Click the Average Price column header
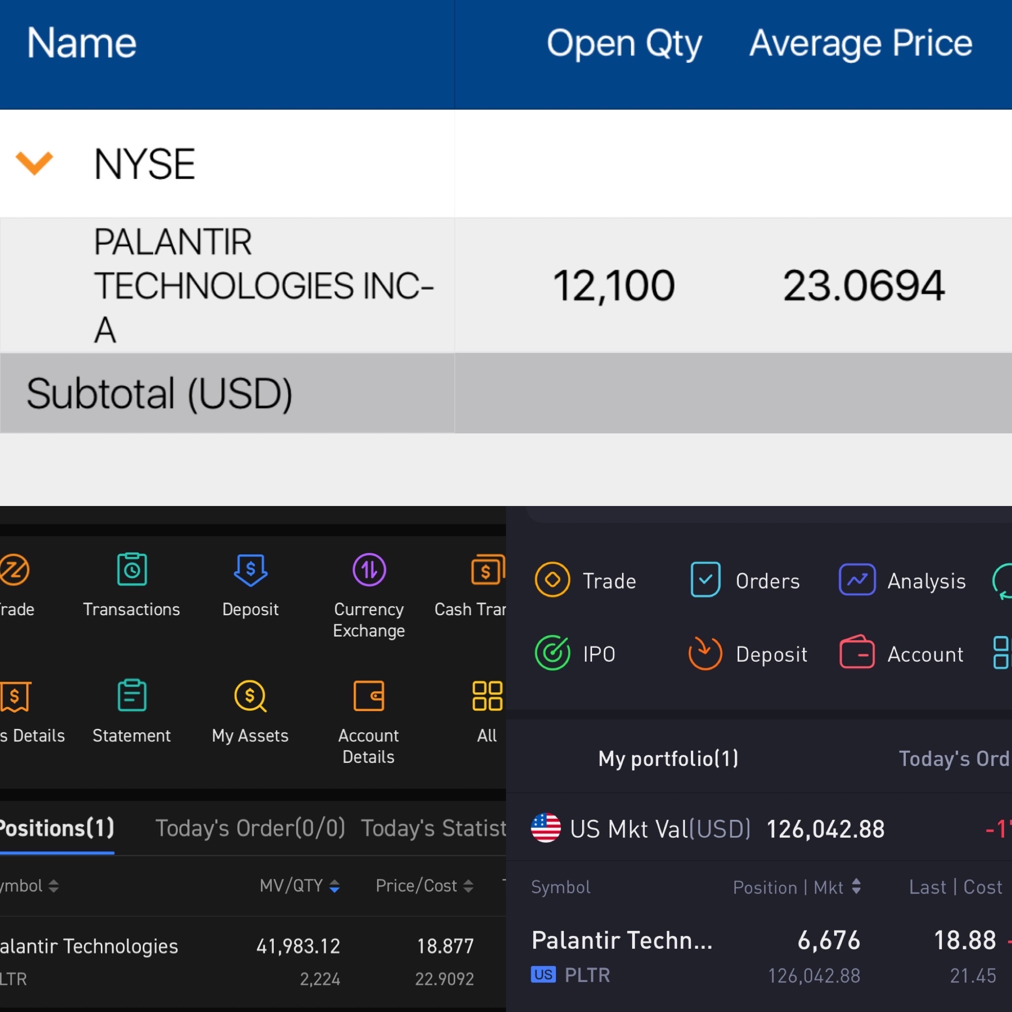Image resolution: width=1012 pixels, height=1012 pixels. (861, 43)
